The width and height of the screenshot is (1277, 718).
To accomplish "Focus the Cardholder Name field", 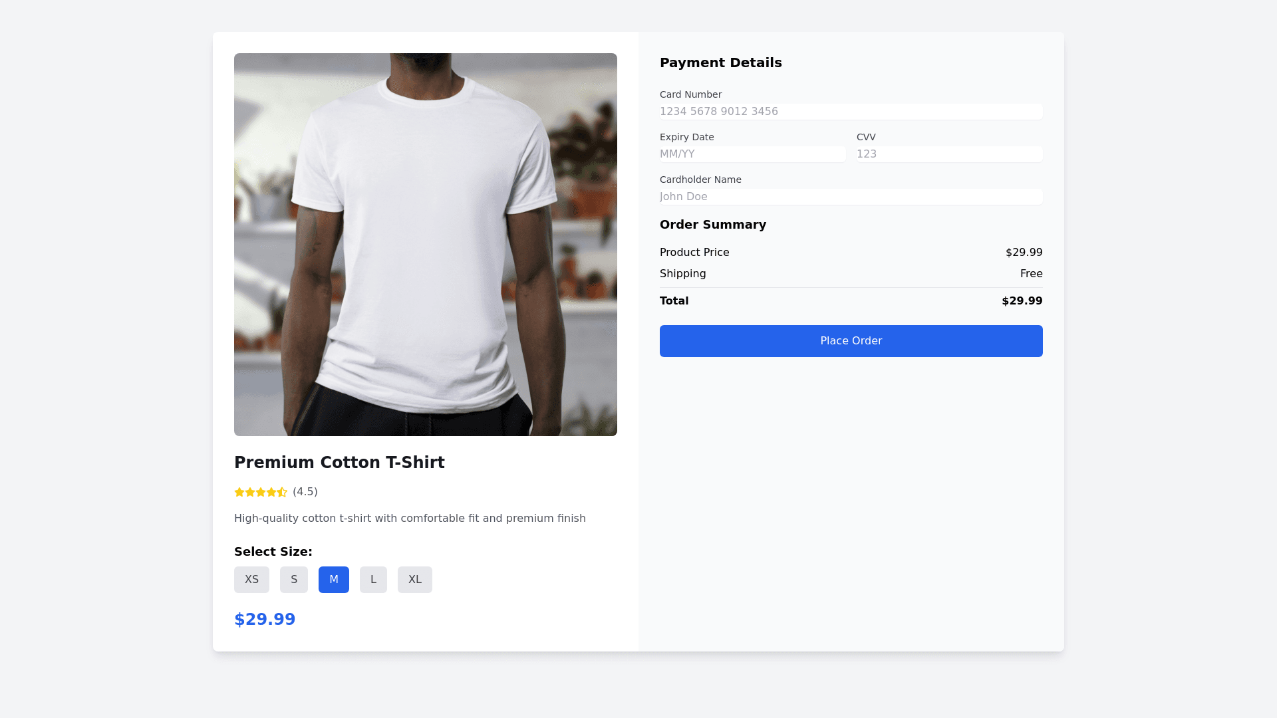I will 851,197.
